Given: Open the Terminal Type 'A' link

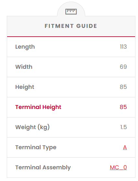Looking at the screenshot, I should (125, 147).
